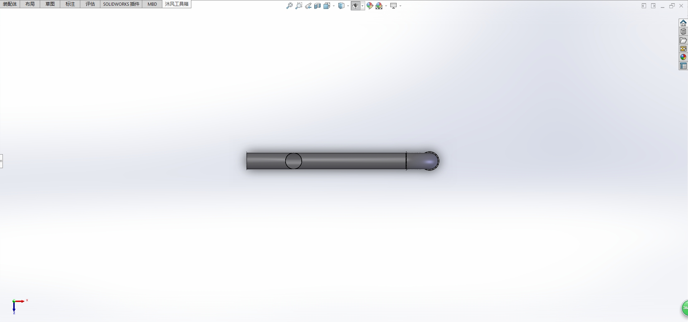Collapse the left panel using left-arrow icon
This screenshot has height=322, width=688.
[644, 6]
